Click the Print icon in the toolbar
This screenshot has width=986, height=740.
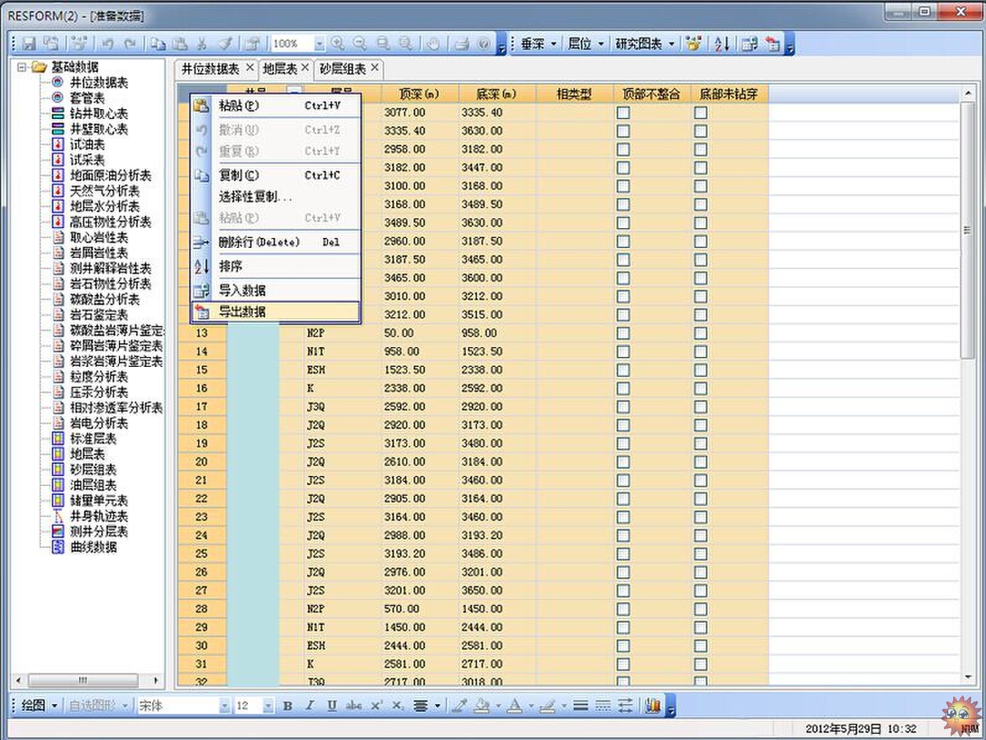[462, 43]
